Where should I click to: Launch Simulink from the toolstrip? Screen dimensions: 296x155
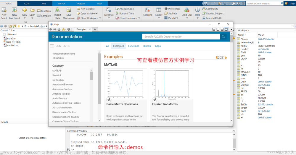pyautogui.click(x=148, y=12)
